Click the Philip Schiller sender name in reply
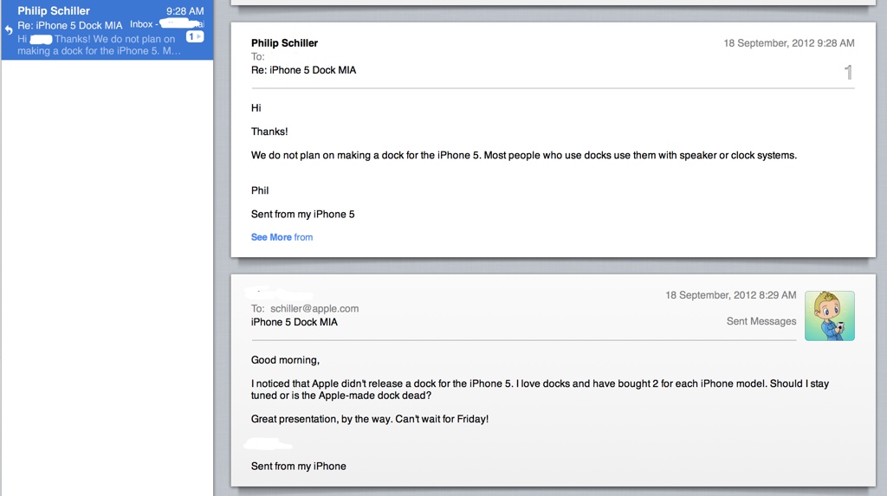 coord(284,43)
